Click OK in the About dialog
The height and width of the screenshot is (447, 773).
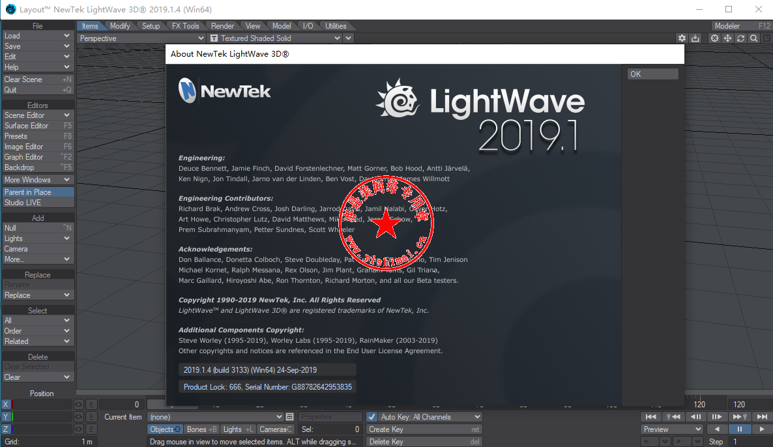[x=652, y=74]
